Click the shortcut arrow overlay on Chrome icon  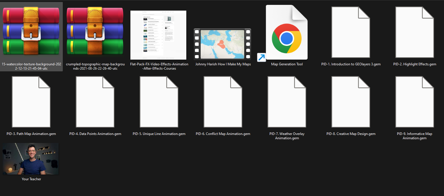click(261, 57)
